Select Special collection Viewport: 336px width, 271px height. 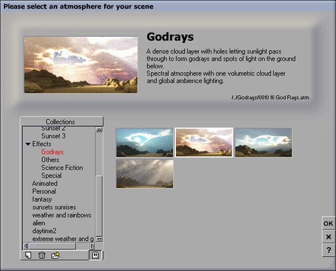pyautogui.click(x=51, y=176)
